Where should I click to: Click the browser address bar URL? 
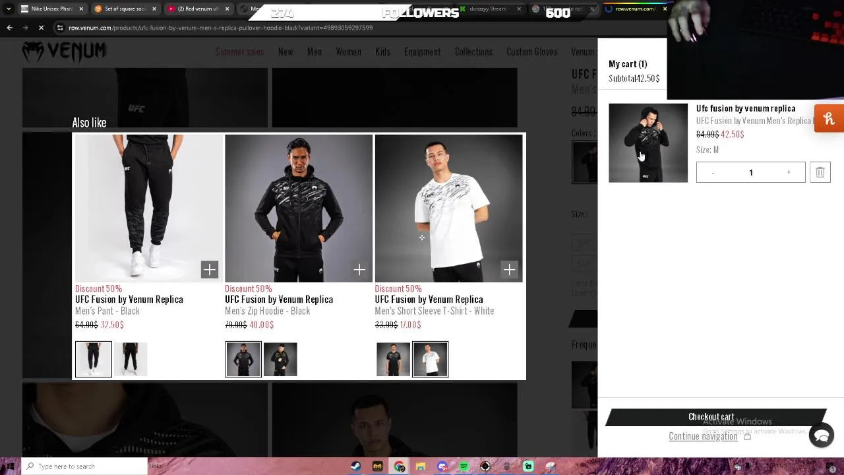[x=221, y=28]
